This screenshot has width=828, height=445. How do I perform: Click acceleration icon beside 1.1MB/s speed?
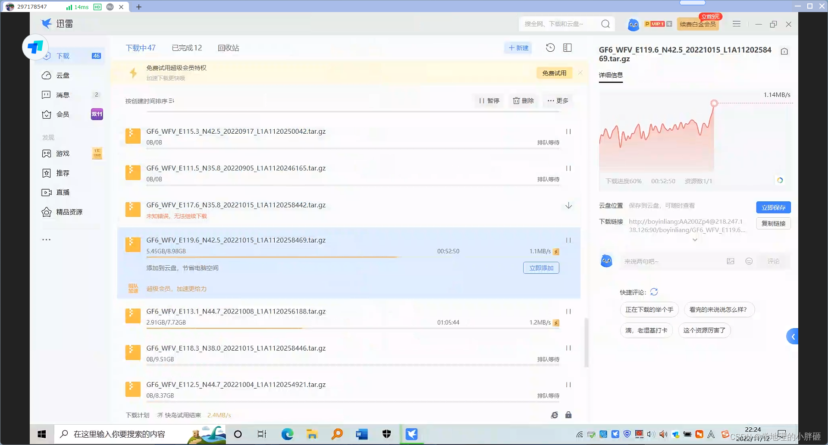pos(556,252)
